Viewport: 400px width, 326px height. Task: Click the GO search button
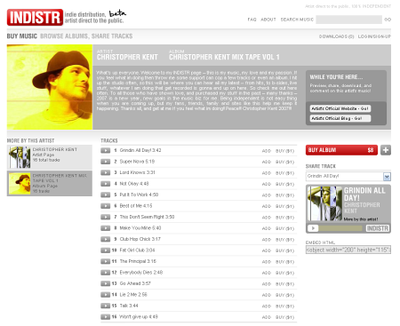(x=388, y=20)
